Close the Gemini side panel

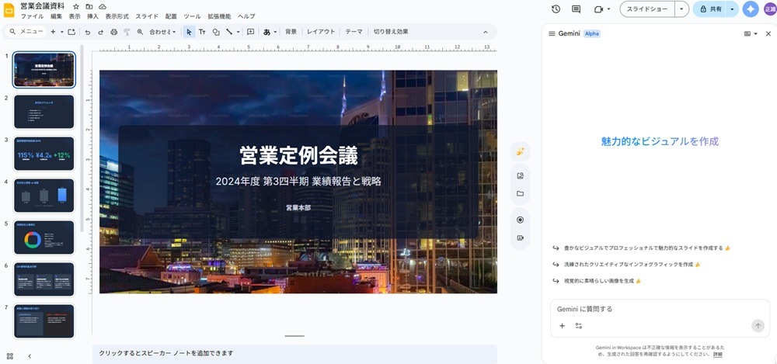coord(768,33)
